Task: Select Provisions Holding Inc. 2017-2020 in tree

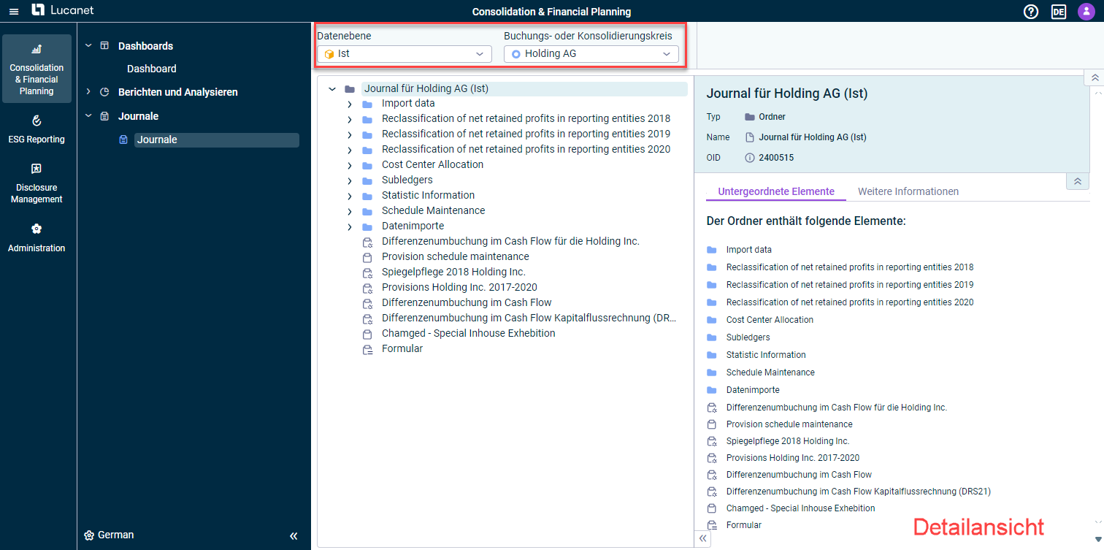Action: coord(459,287)
